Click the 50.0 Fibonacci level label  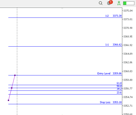coord(119,86)
